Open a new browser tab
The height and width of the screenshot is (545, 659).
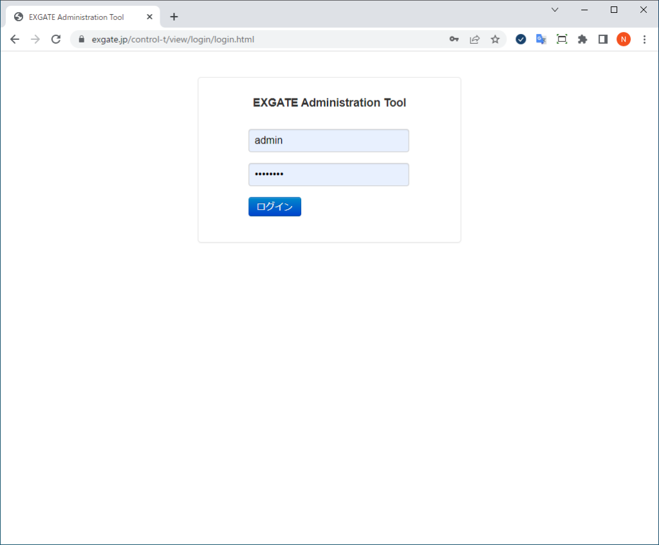[174, 17]
